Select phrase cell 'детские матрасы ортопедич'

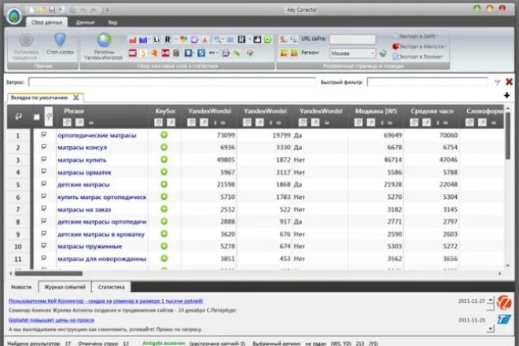point(102,222)
